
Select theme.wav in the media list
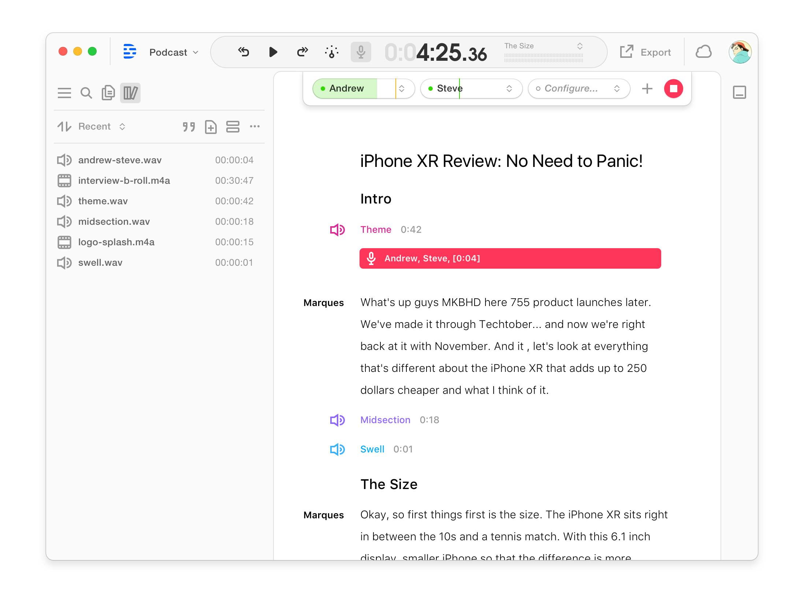159,201
